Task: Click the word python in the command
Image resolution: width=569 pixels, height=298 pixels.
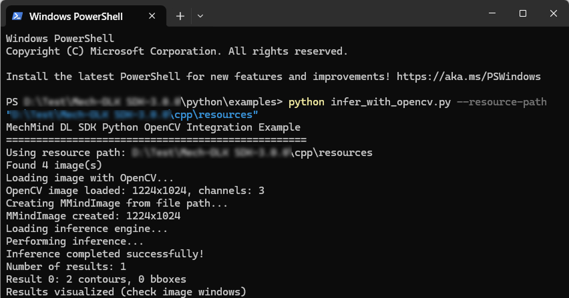Action: 307,102
